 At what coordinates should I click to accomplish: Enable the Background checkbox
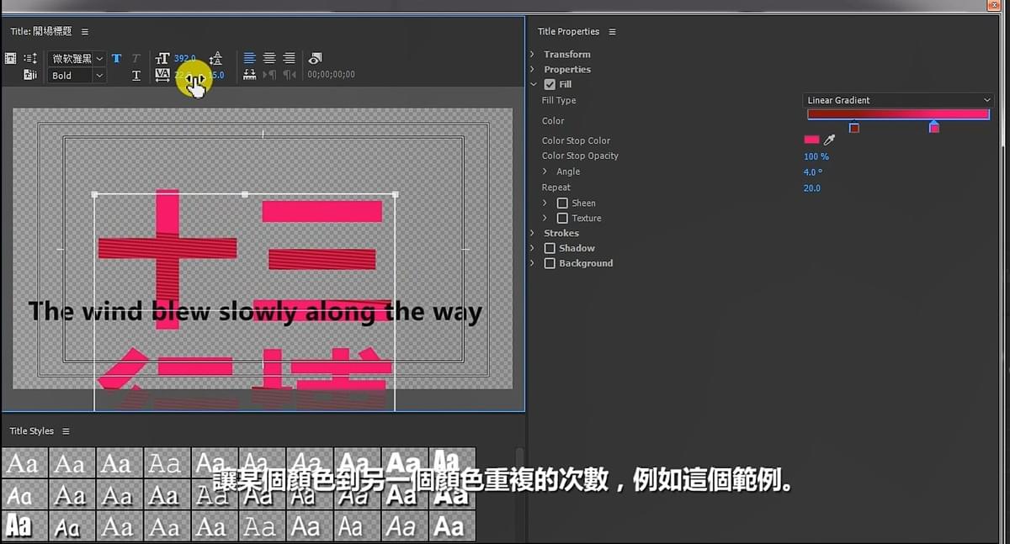(x=550, y=264)
